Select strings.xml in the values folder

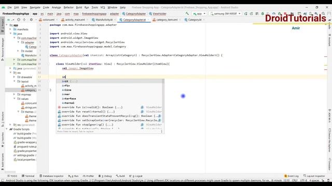[x=29, y=107]
